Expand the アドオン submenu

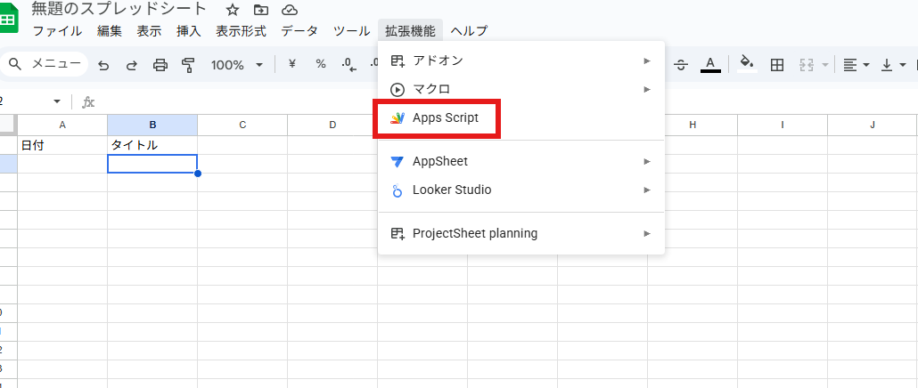(x=521, y=61)
